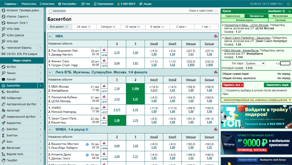The image size is (292, 165).
Task: Open Результаты menu item
Action: tap(29, 4)
